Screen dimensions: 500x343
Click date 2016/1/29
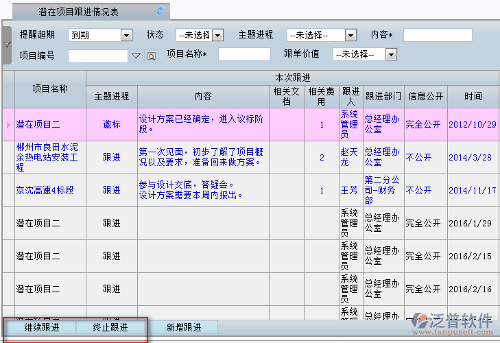[x=470, y=224]
